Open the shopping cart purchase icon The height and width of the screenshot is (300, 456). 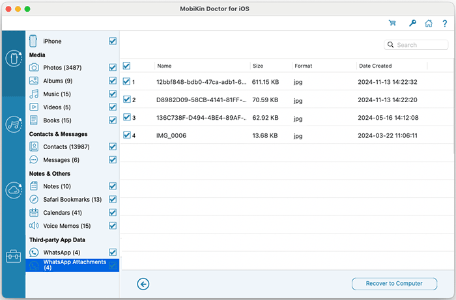point(392,23)
